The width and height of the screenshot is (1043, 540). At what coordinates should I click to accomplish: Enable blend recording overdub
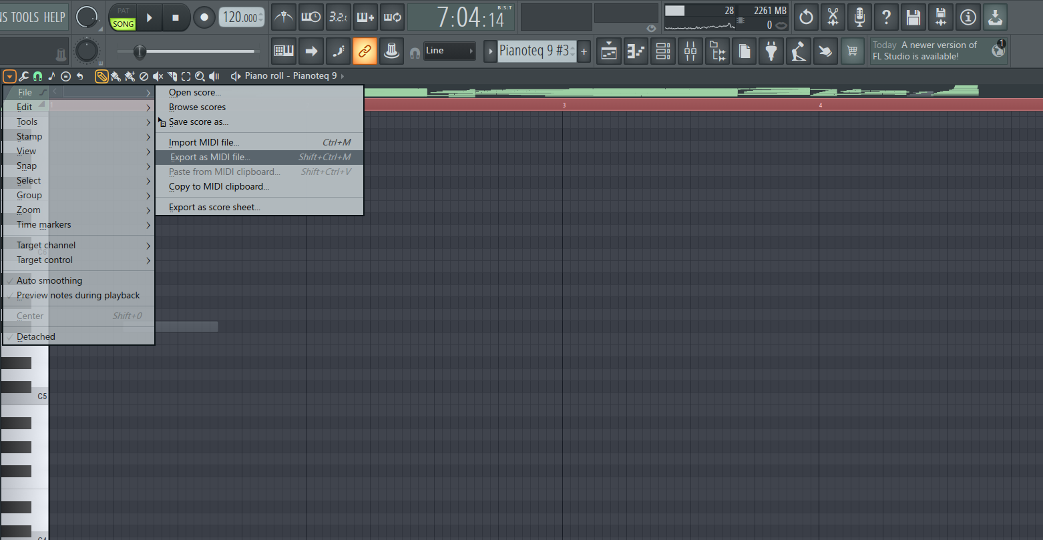tap(365, 17)
